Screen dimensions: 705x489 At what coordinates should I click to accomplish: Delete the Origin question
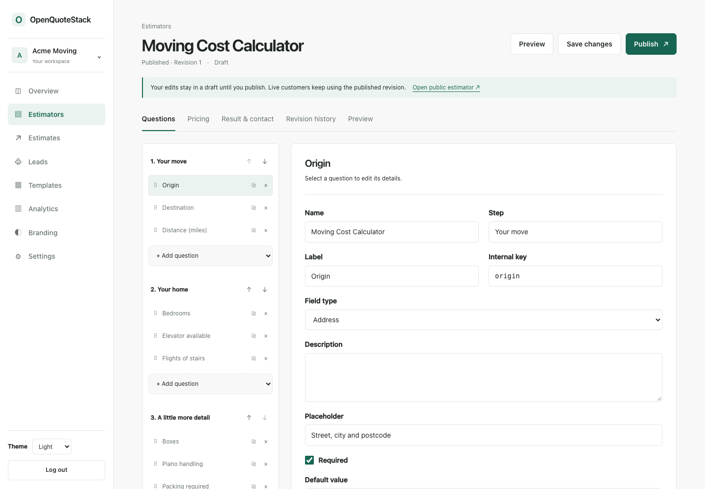(266, 185)
